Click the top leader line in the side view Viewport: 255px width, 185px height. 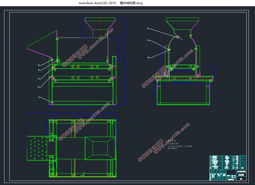[x=163, y=33]
